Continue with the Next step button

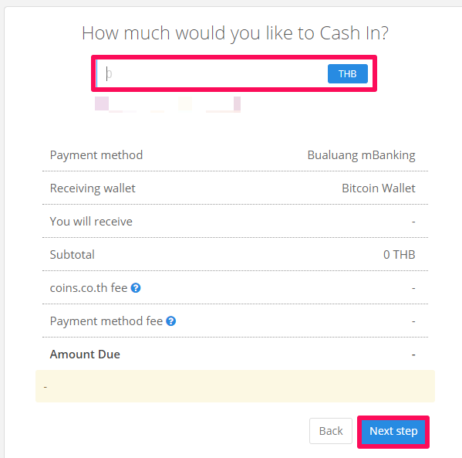pos(393,431)
